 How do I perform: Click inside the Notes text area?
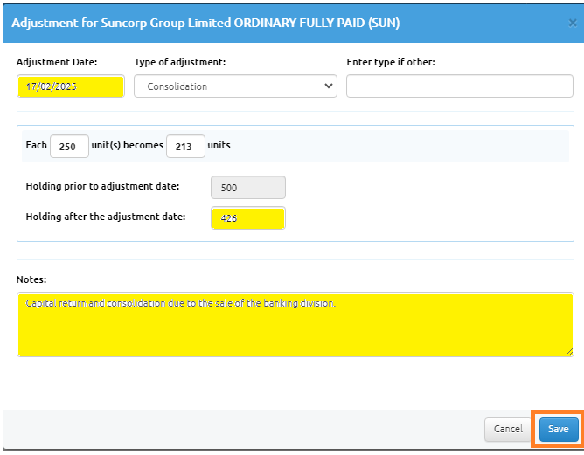tap(295, 325)
